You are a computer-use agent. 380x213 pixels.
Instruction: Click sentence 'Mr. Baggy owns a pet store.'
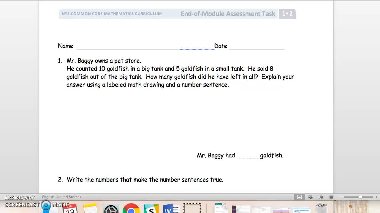[104, 61]
